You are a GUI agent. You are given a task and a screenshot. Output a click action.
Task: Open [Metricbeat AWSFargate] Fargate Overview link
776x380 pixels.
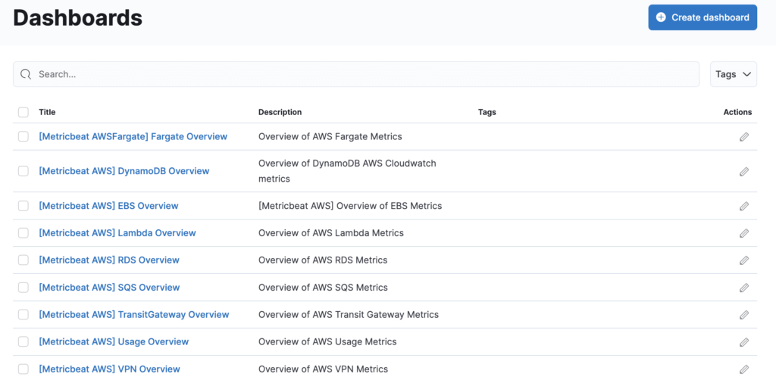pos(133,136)
